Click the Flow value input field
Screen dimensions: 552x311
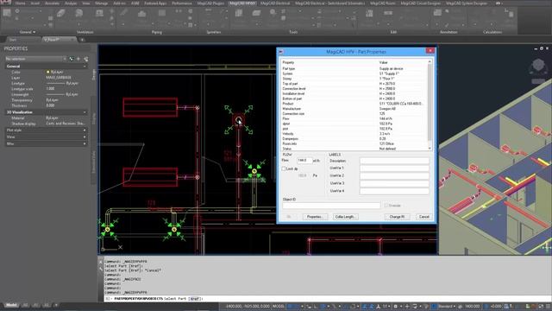pyautogui.click(x=304, y=161)
